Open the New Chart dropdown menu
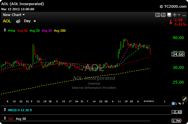This screenshot has height=124, width=188. 14,15
